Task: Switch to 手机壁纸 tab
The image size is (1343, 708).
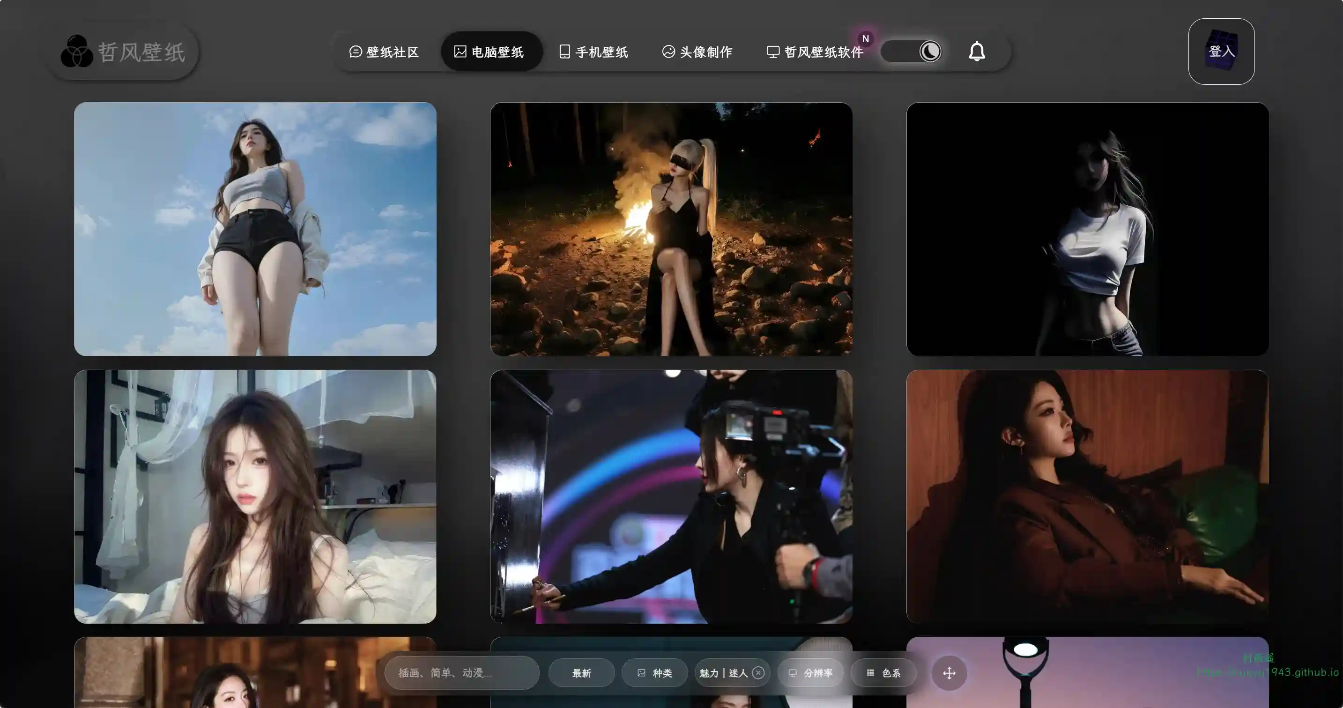Action: coord(594,52)
